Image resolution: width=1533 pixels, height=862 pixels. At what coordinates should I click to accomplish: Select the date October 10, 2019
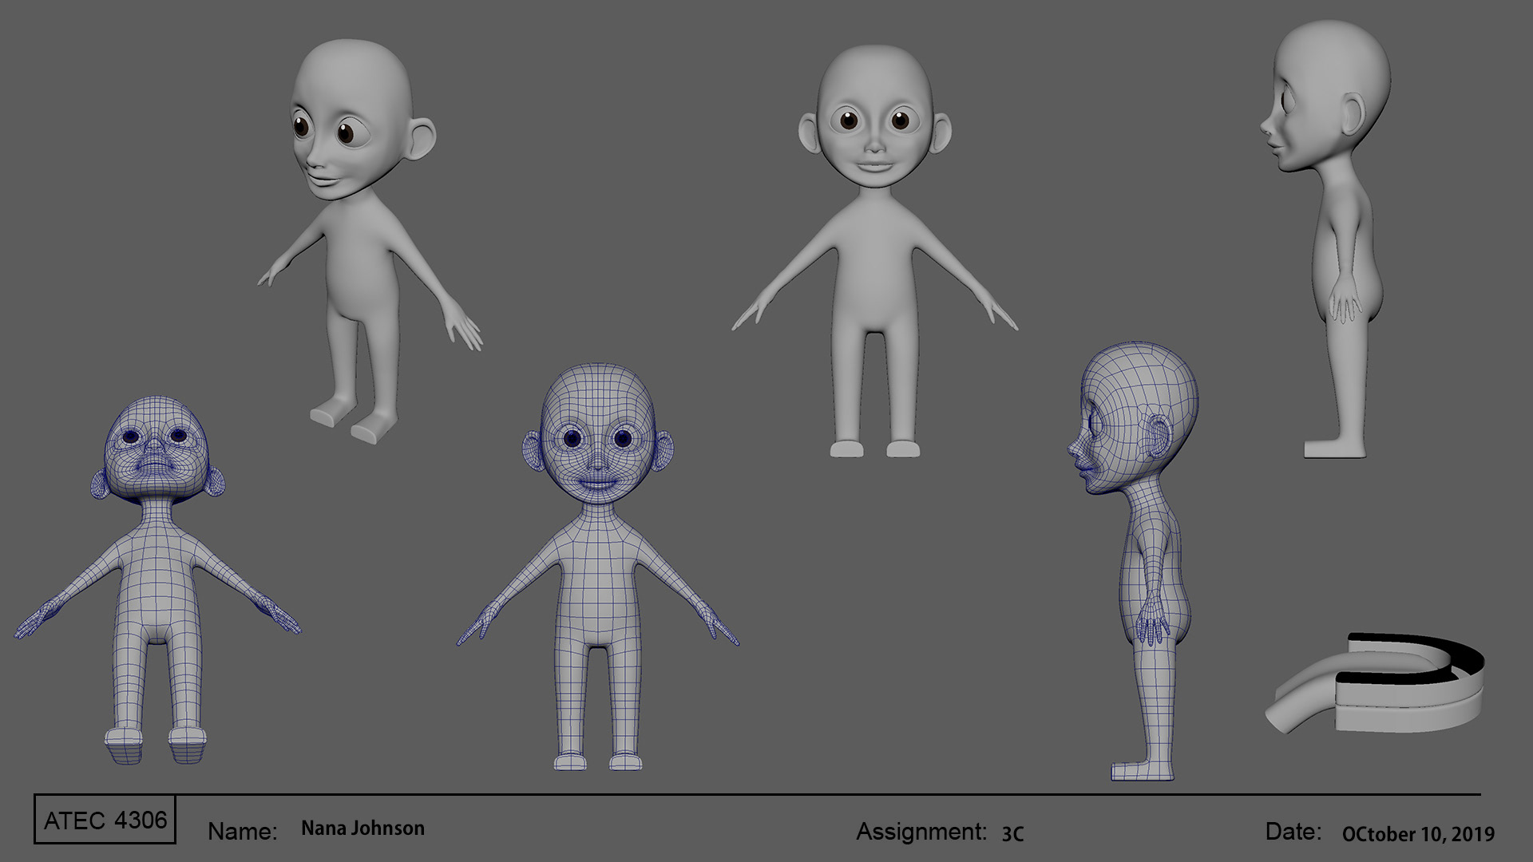coord(1418,835)
